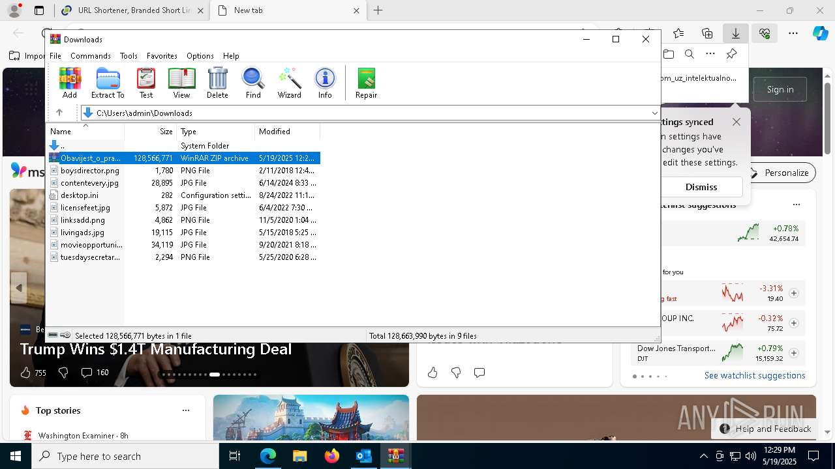Select livingads.jpg file
The width and height of the screenshot is (835, 469).
point(183,233)
